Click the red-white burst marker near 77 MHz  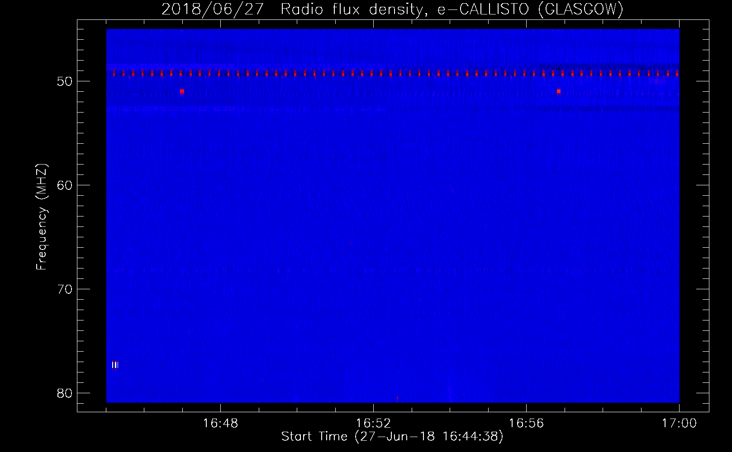[x=115, y=365]
